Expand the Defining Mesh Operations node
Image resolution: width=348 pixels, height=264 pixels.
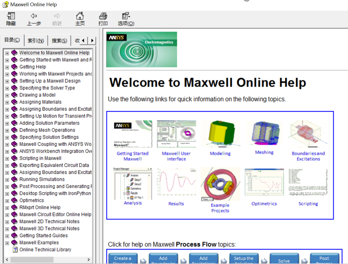pyautogui.click(x=7, y=130)
